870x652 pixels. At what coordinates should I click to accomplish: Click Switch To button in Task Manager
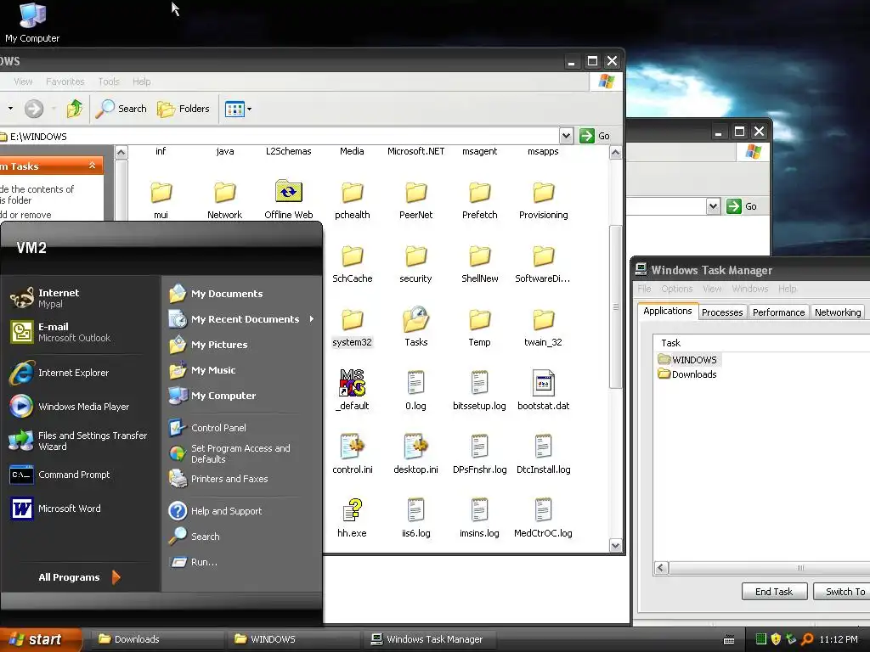(844, 592)
